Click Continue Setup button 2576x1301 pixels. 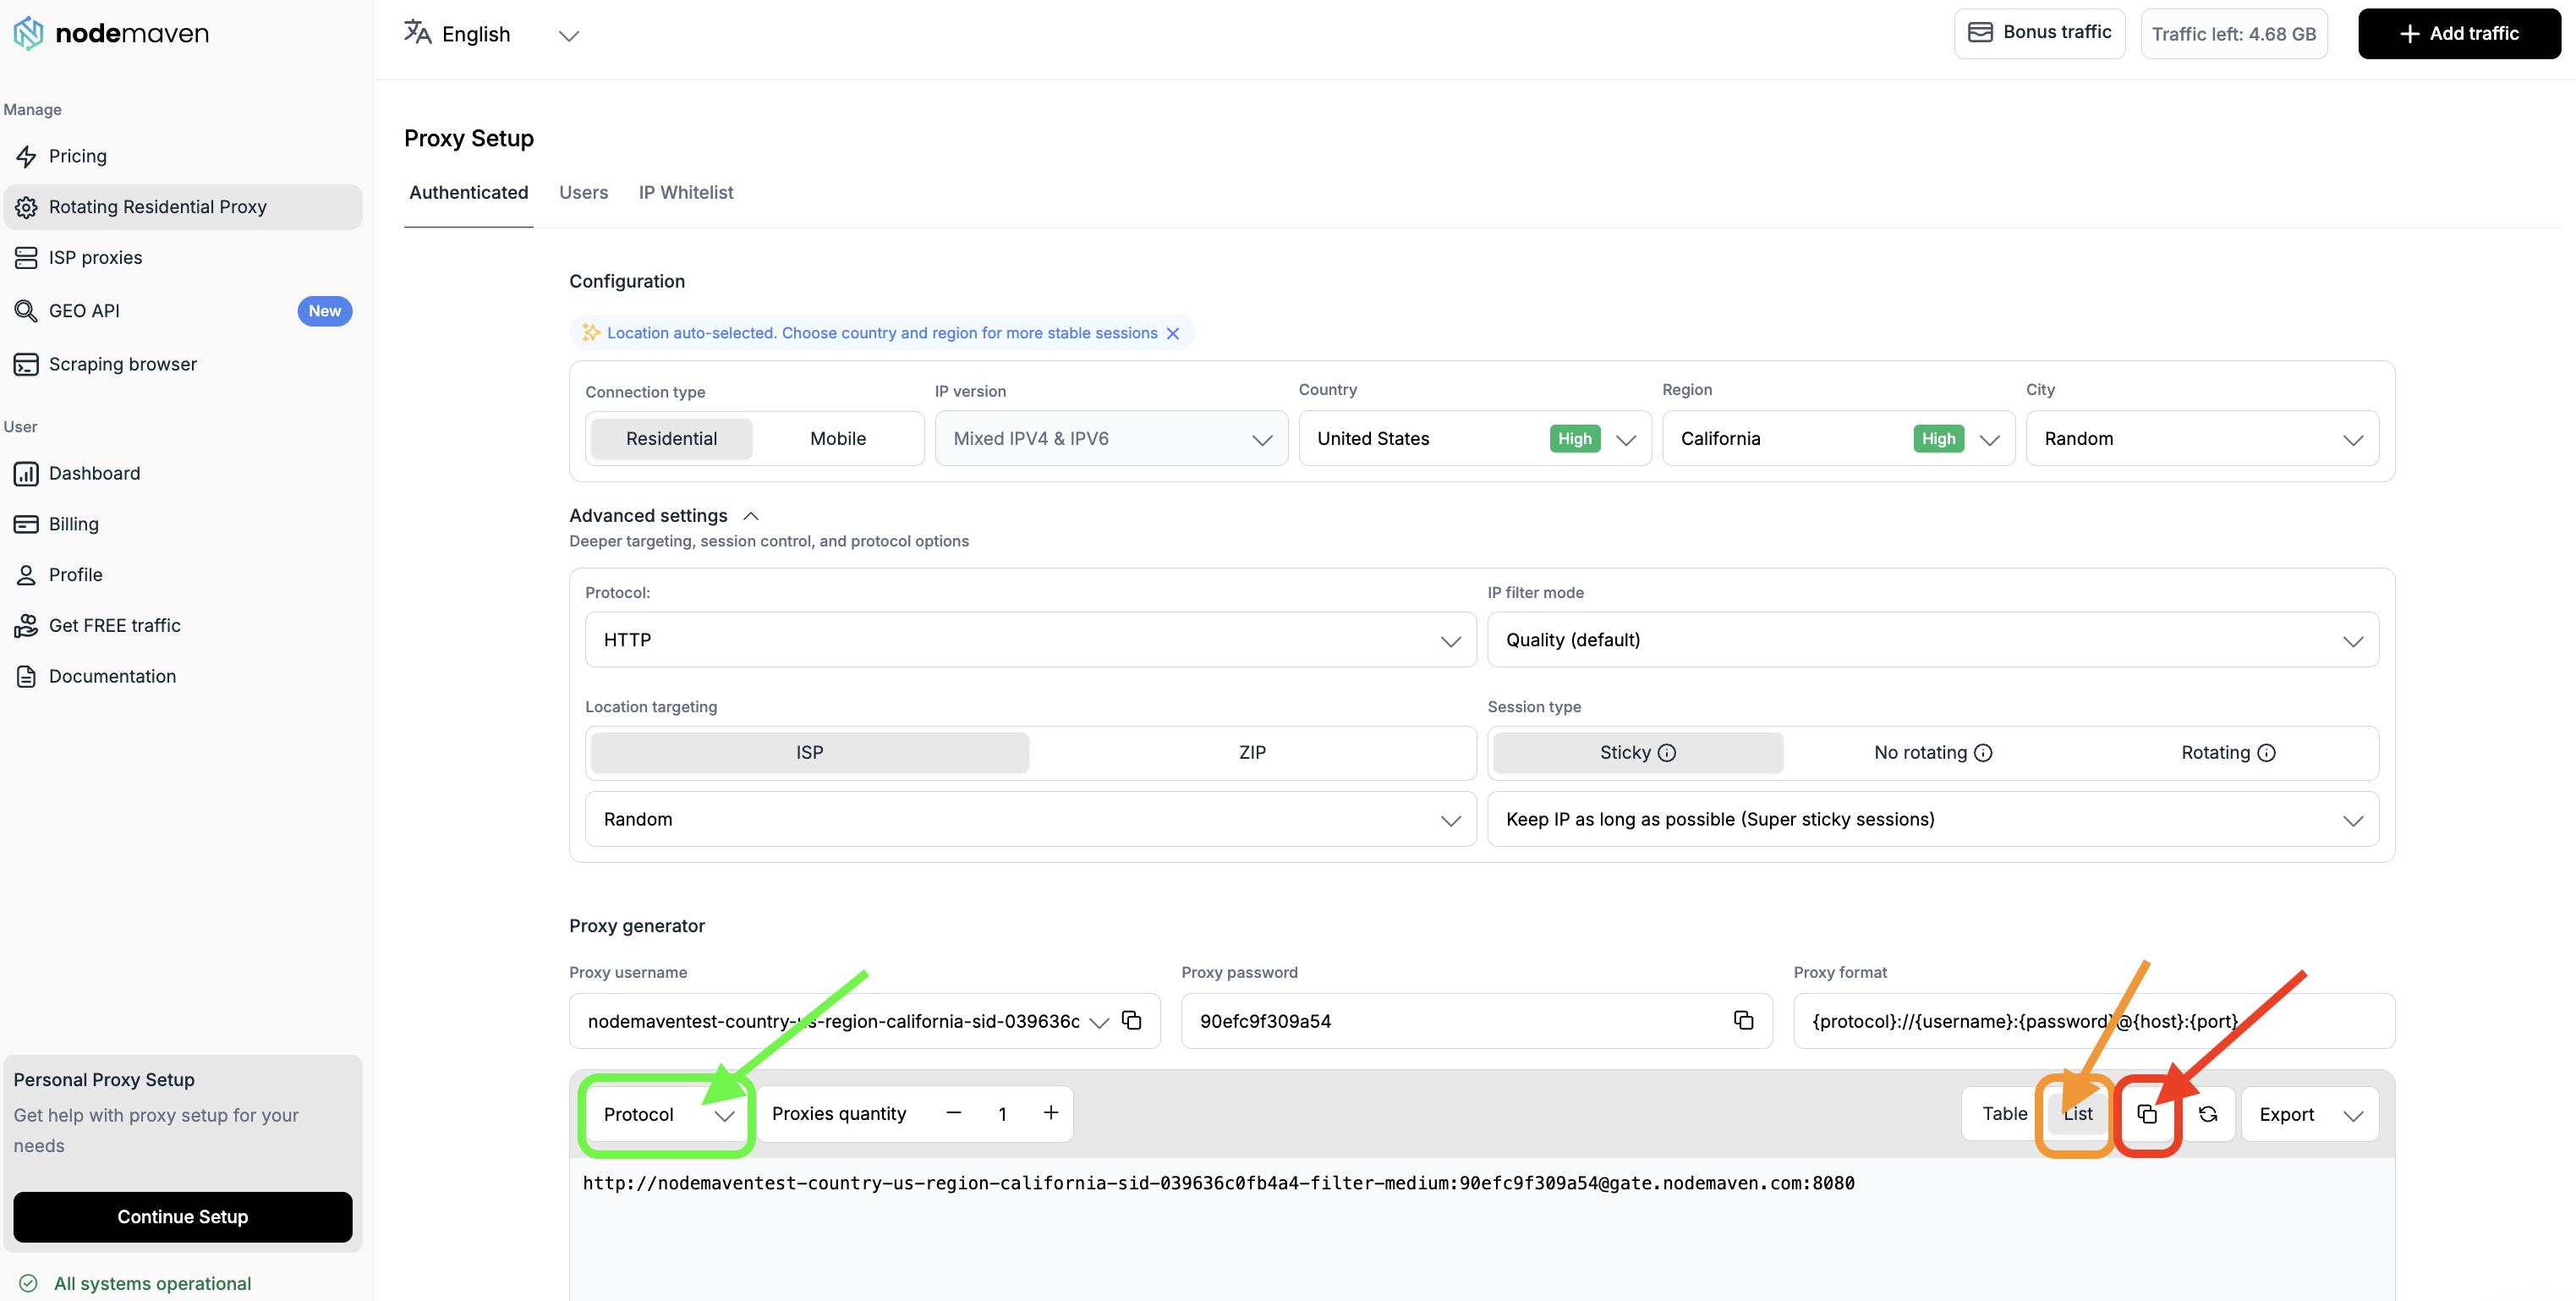point(183,1217)
